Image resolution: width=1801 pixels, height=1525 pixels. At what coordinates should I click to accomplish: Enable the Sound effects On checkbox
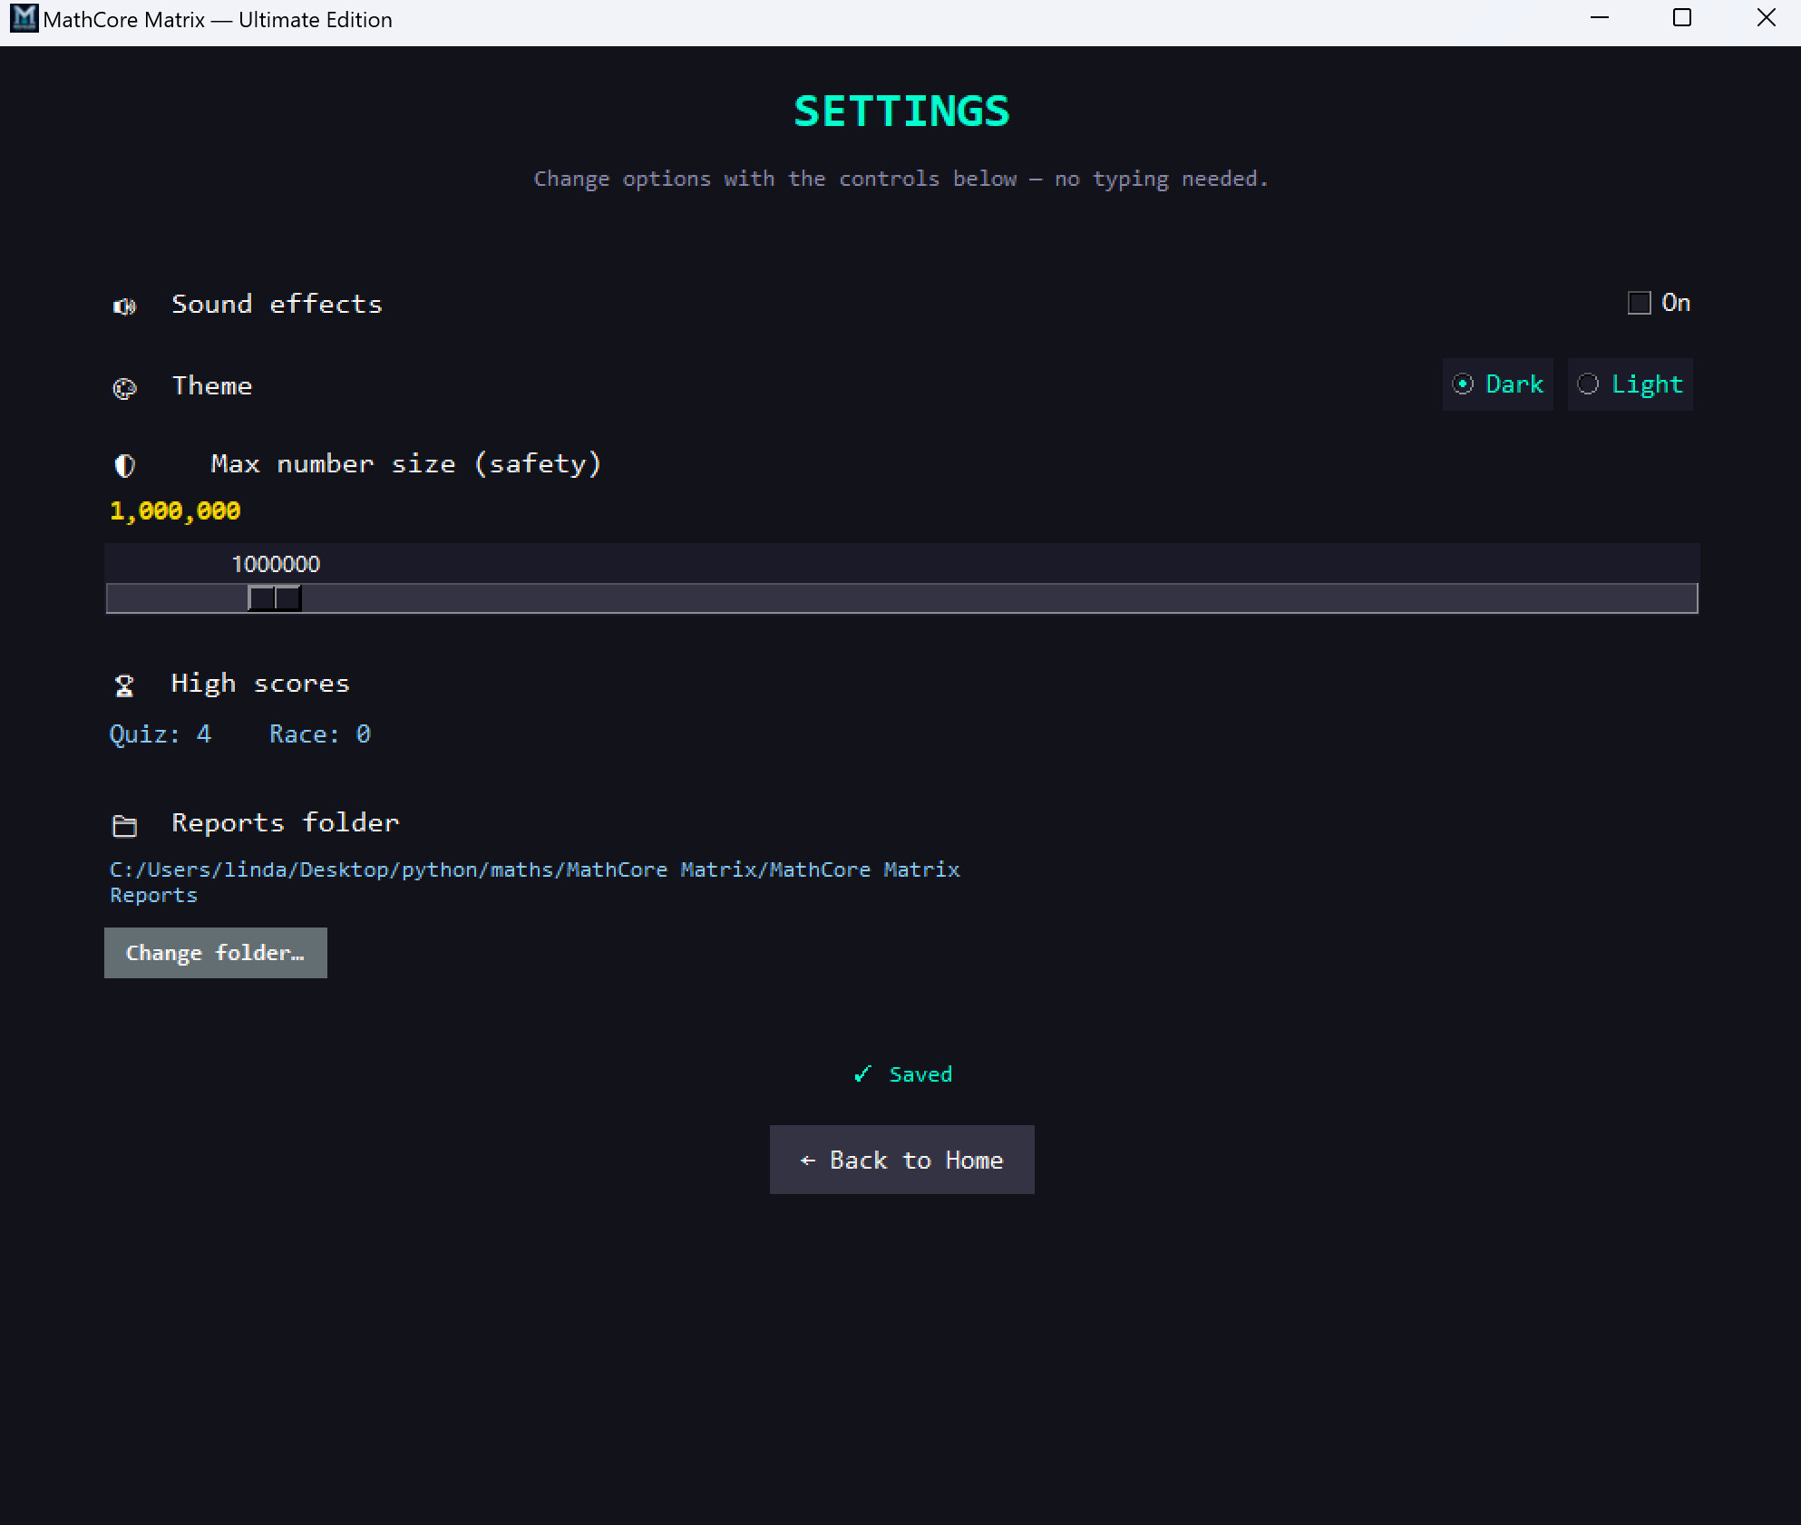click(x=1639, y=303)
